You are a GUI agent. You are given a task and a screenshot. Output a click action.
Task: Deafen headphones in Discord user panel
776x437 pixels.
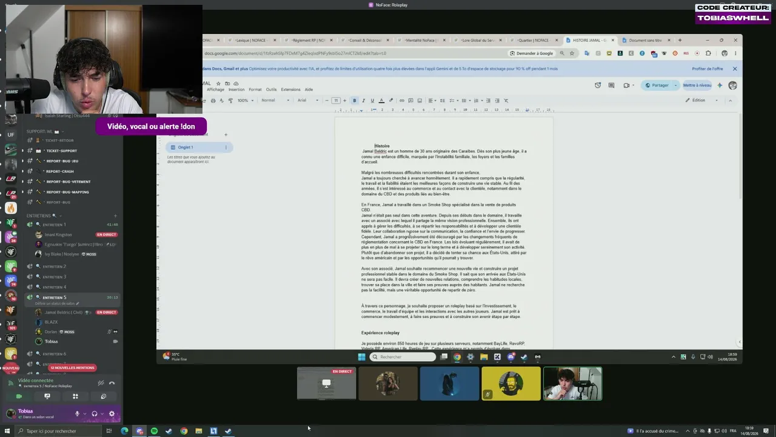coord(94,414)
